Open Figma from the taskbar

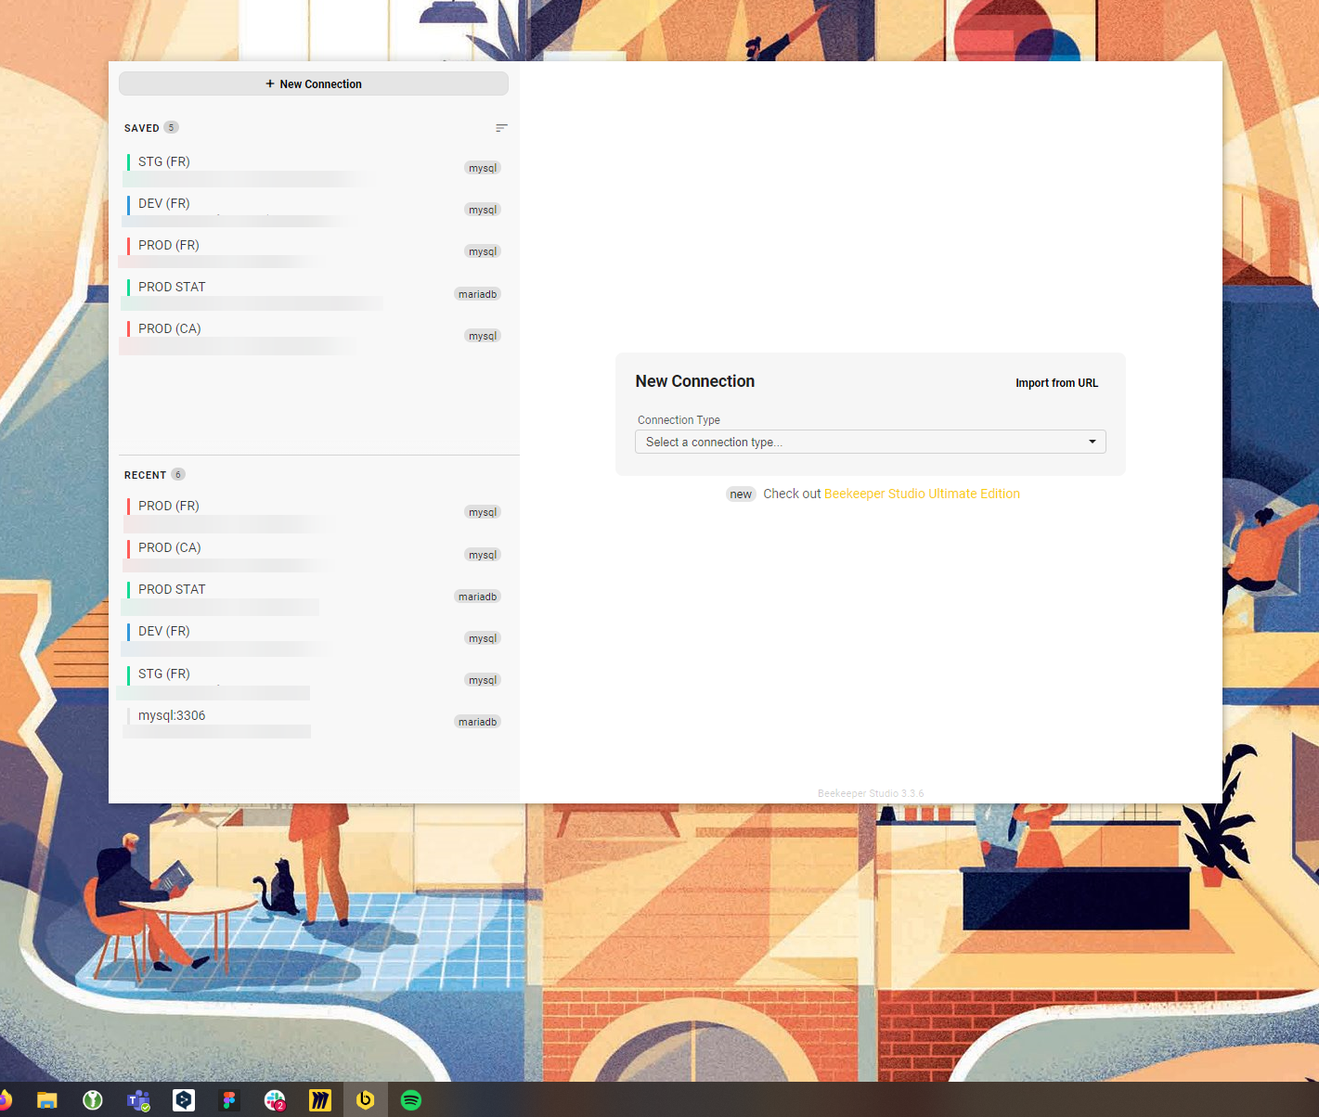(x=229, y=1100)
